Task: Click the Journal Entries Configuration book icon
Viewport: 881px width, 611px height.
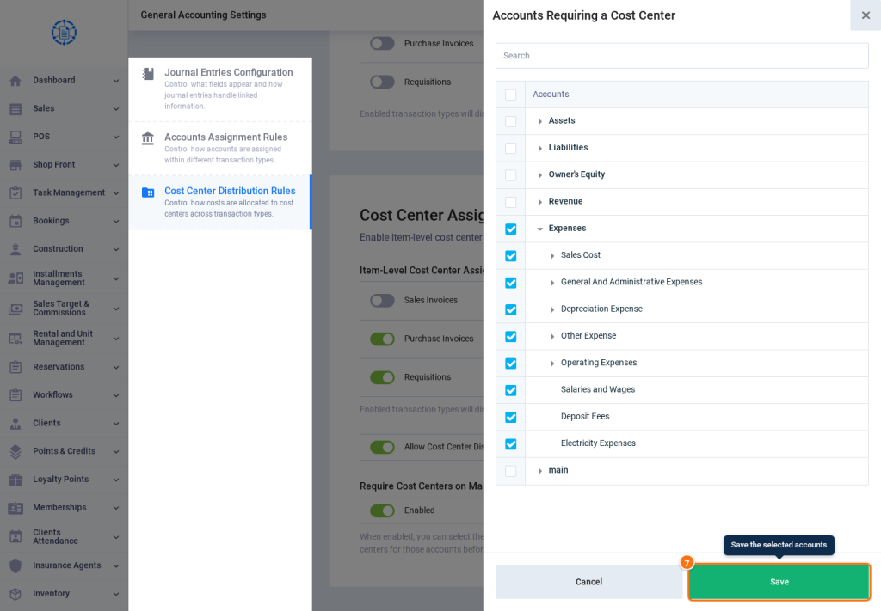Action: pos(148,74)
